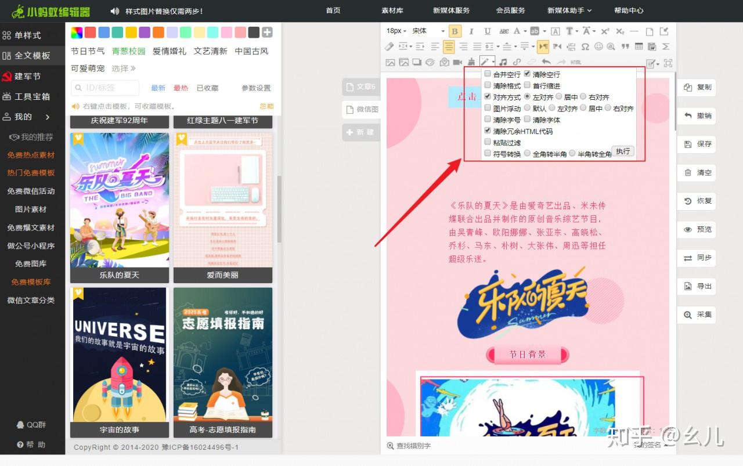Pick the dark gray color swatch
Screen dimensions: 743x466
point(254,32)
